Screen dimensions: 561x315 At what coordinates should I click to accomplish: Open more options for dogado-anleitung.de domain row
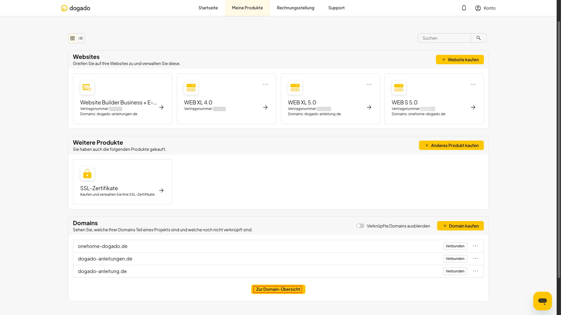click(x=475, y=271)
